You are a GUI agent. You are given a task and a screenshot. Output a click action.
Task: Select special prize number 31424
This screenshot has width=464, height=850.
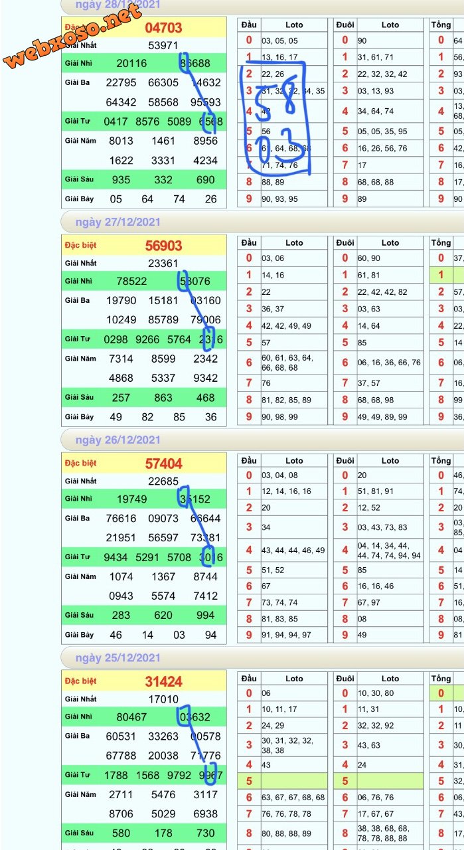(x=163, y=681)
